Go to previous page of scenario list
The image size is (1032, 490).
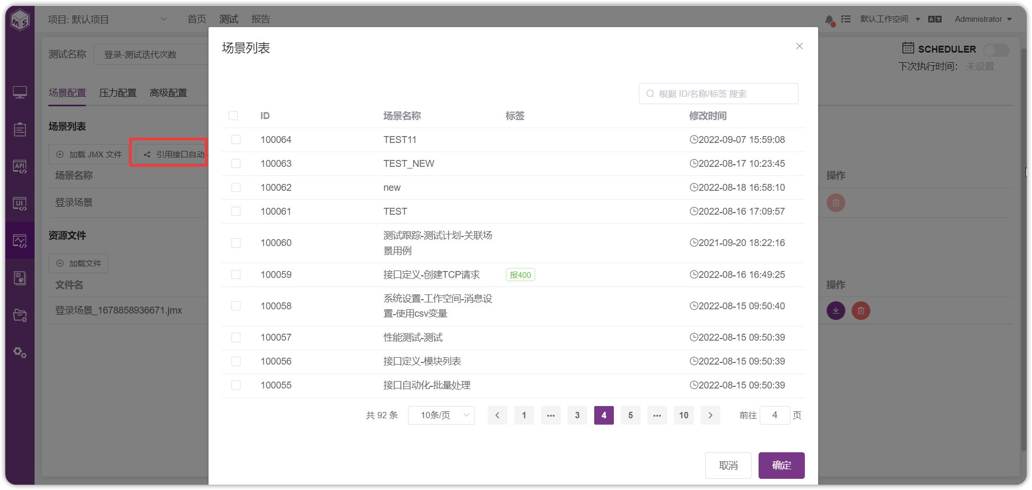pos(497,415)
